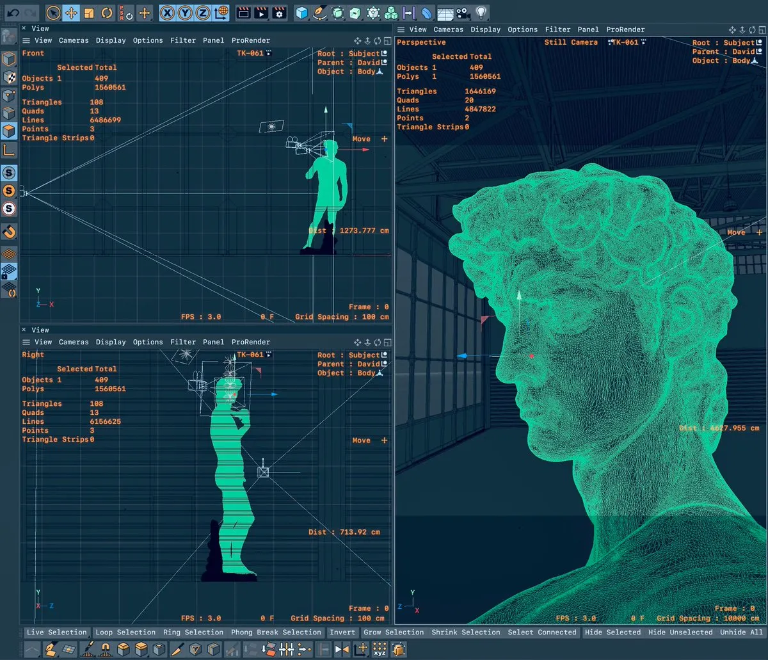Toggle the orange Viewport Solo button

(x=9, y=190)
